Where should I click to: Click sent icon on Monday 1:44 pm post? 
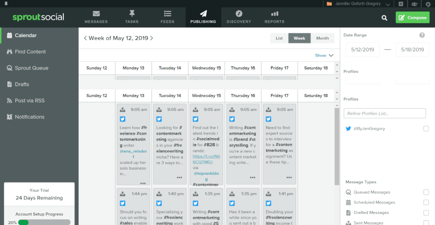click(122, 194)
